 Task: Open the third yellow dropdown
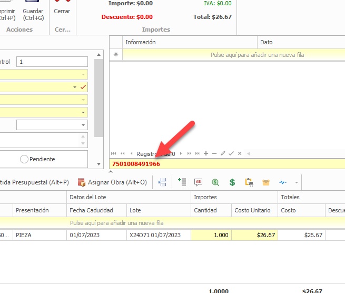coord(83,100)
